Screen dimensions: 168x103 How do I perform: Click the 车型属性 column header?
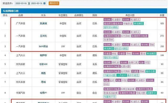click(x=63, y=15)
